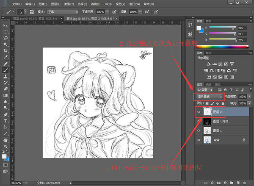
Task: Add a Color Balance adjustment
Action: tap(212, 70)
